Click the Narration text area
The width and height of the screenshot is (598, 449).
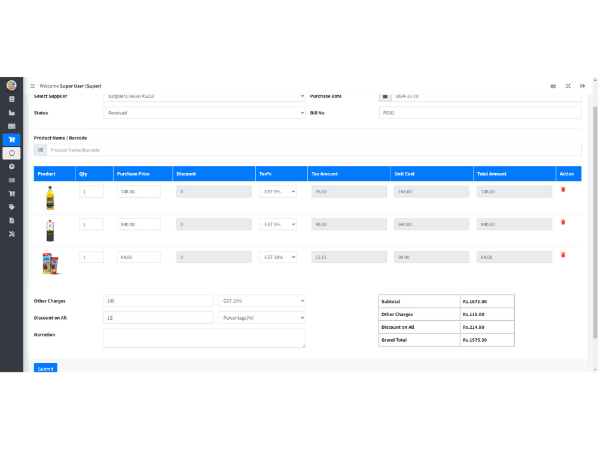pos(204,338)
